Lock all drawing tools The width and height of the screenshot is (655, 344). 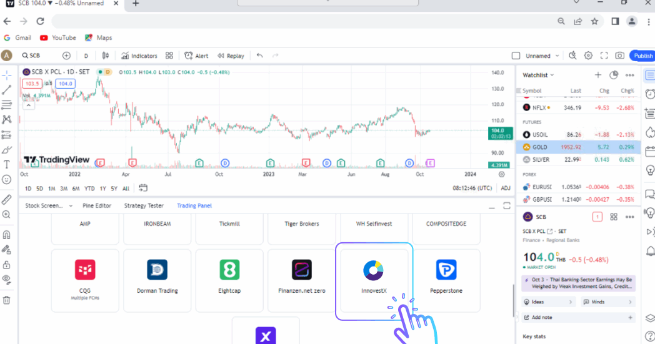pyautogui.click(x=7, y=265)
